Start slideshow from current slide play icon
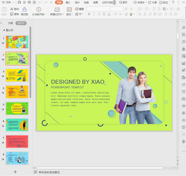This screenshot has height=176, width=186. point(39,9)
